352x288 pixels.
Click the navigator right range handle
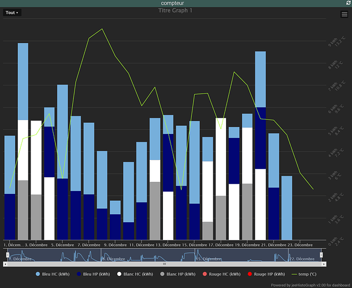(x=321, y=255)
